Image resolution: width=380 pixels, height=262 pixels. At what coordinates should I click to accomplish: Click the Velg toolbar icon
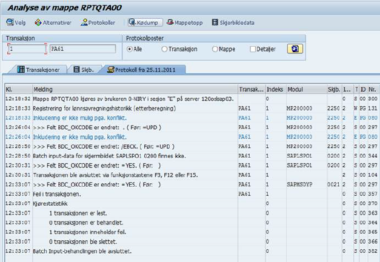pyautogui.click(x=16, y=22)
